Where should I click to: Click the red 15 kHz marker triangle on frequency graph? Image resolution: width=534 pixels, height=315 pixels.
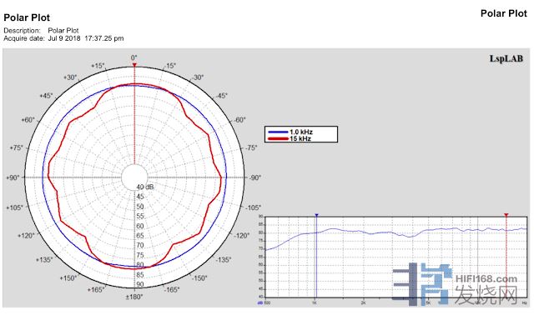(x=506, y=215)
